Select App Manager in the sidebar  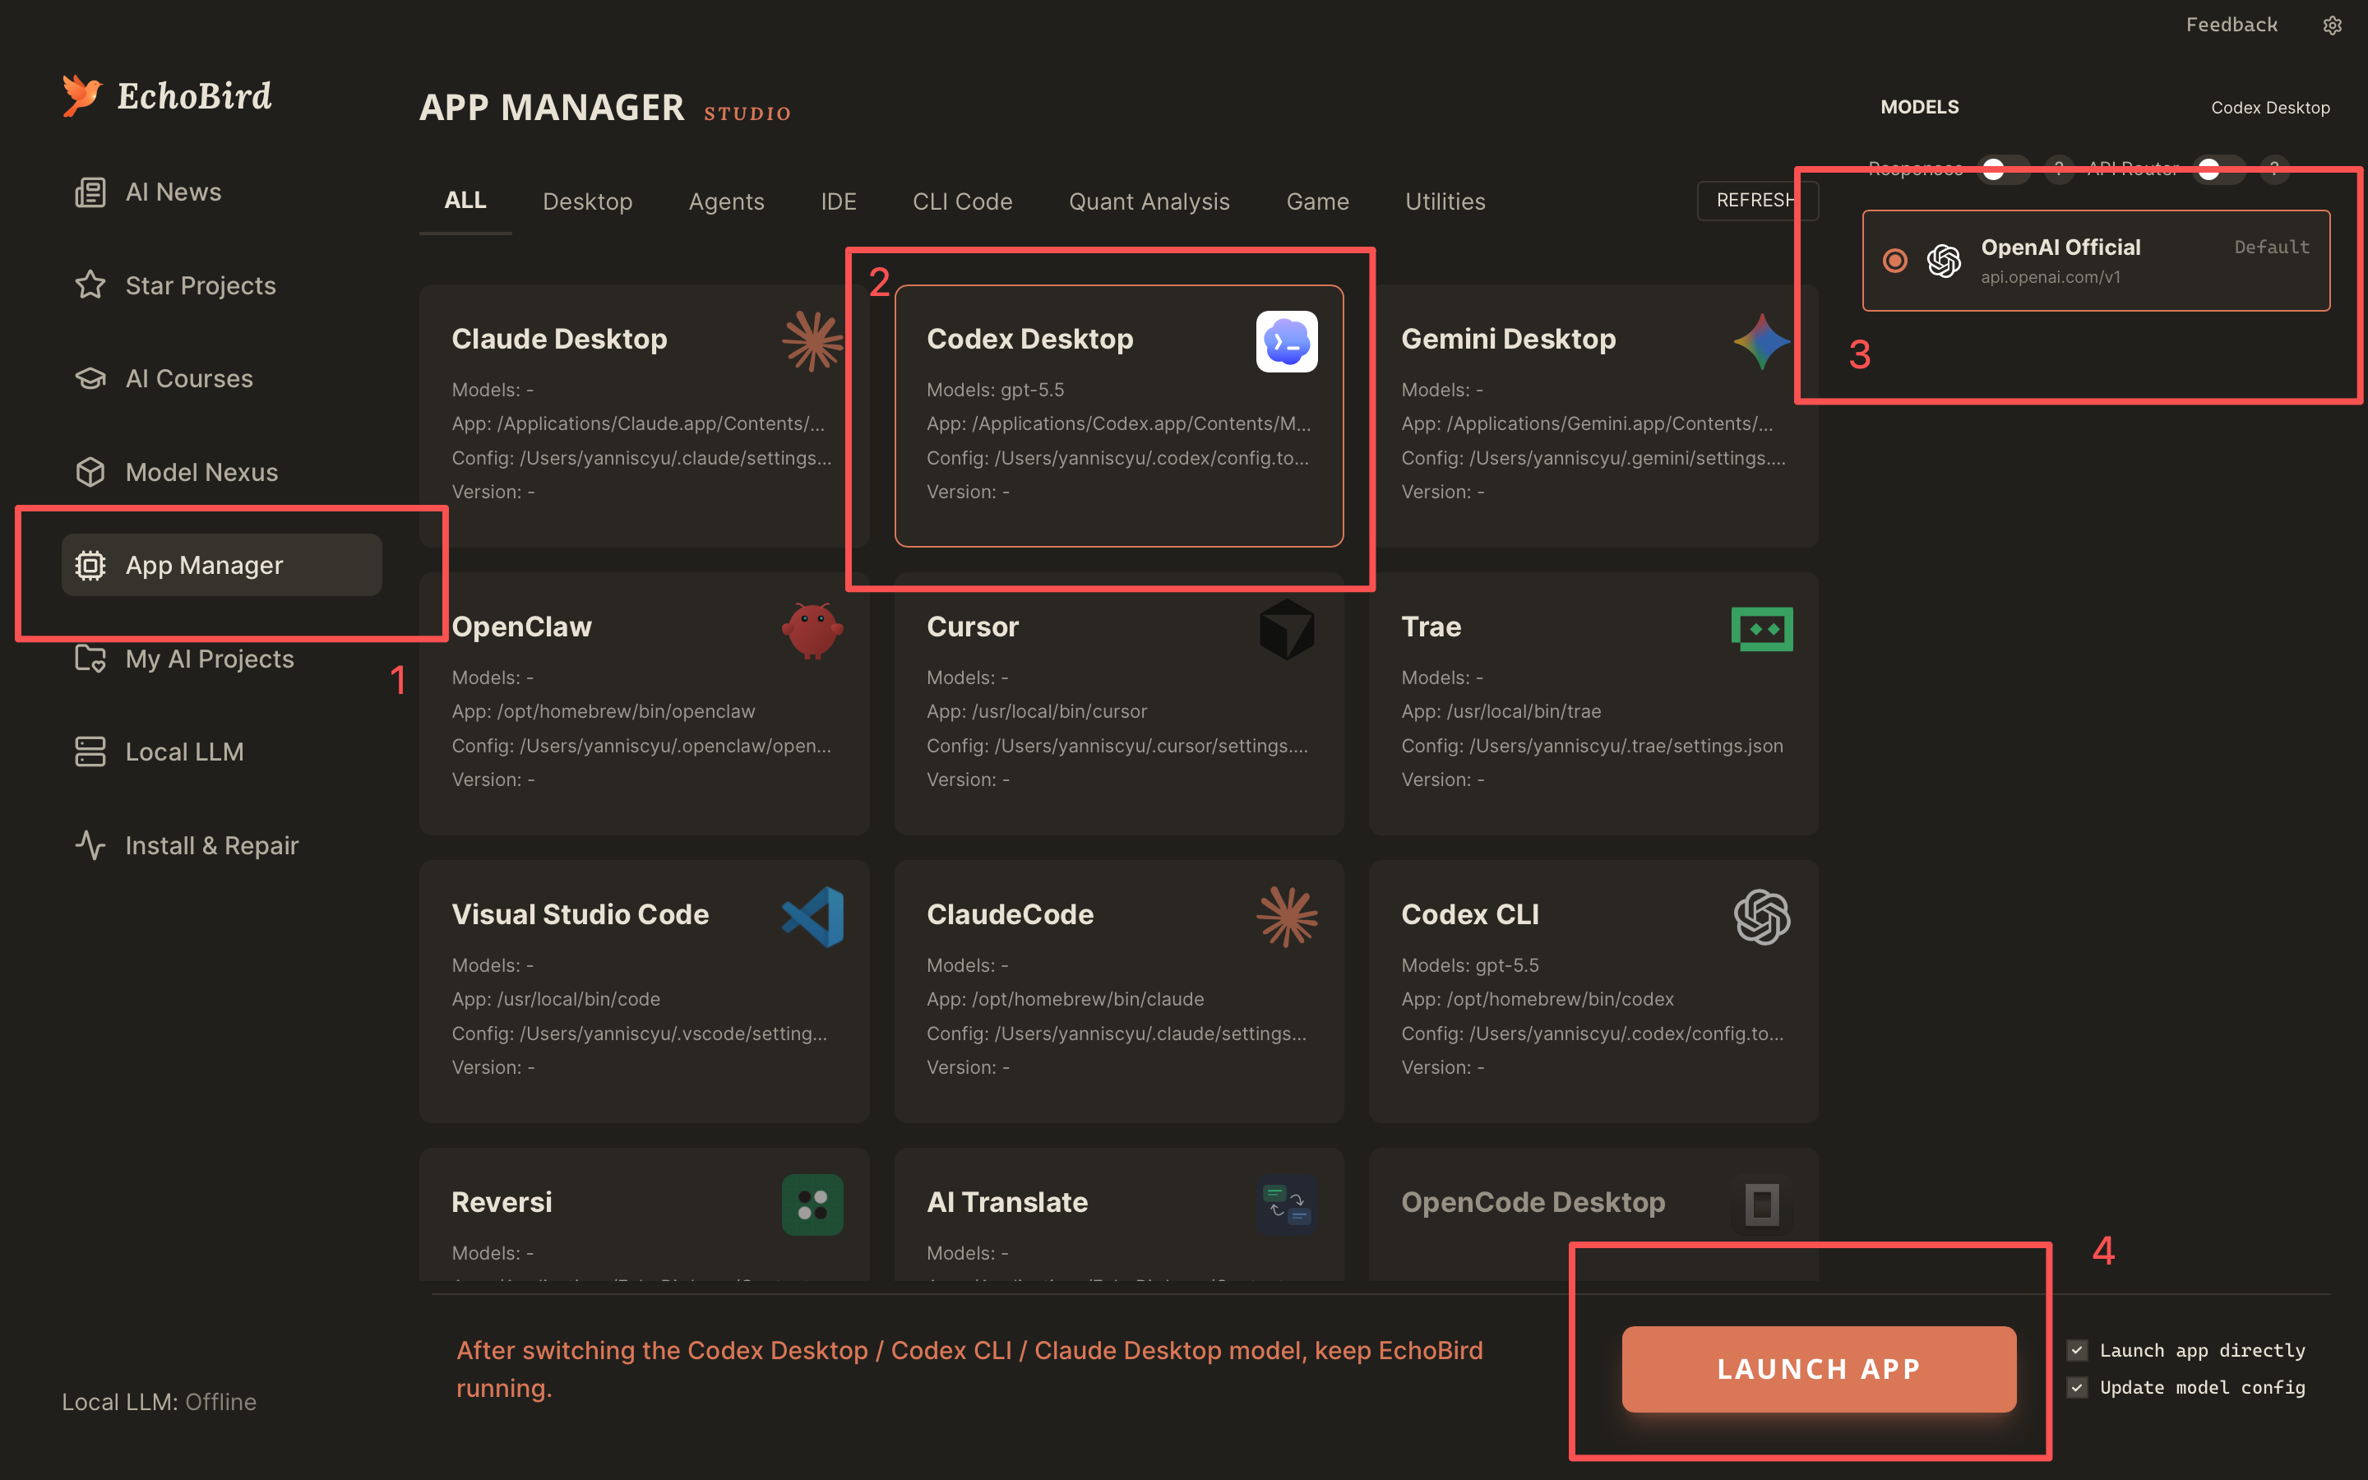pos(221,565)
